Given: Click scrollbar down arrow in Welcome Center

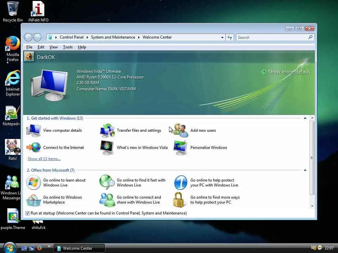Looking at the screenshot, I should pos(312,206).
